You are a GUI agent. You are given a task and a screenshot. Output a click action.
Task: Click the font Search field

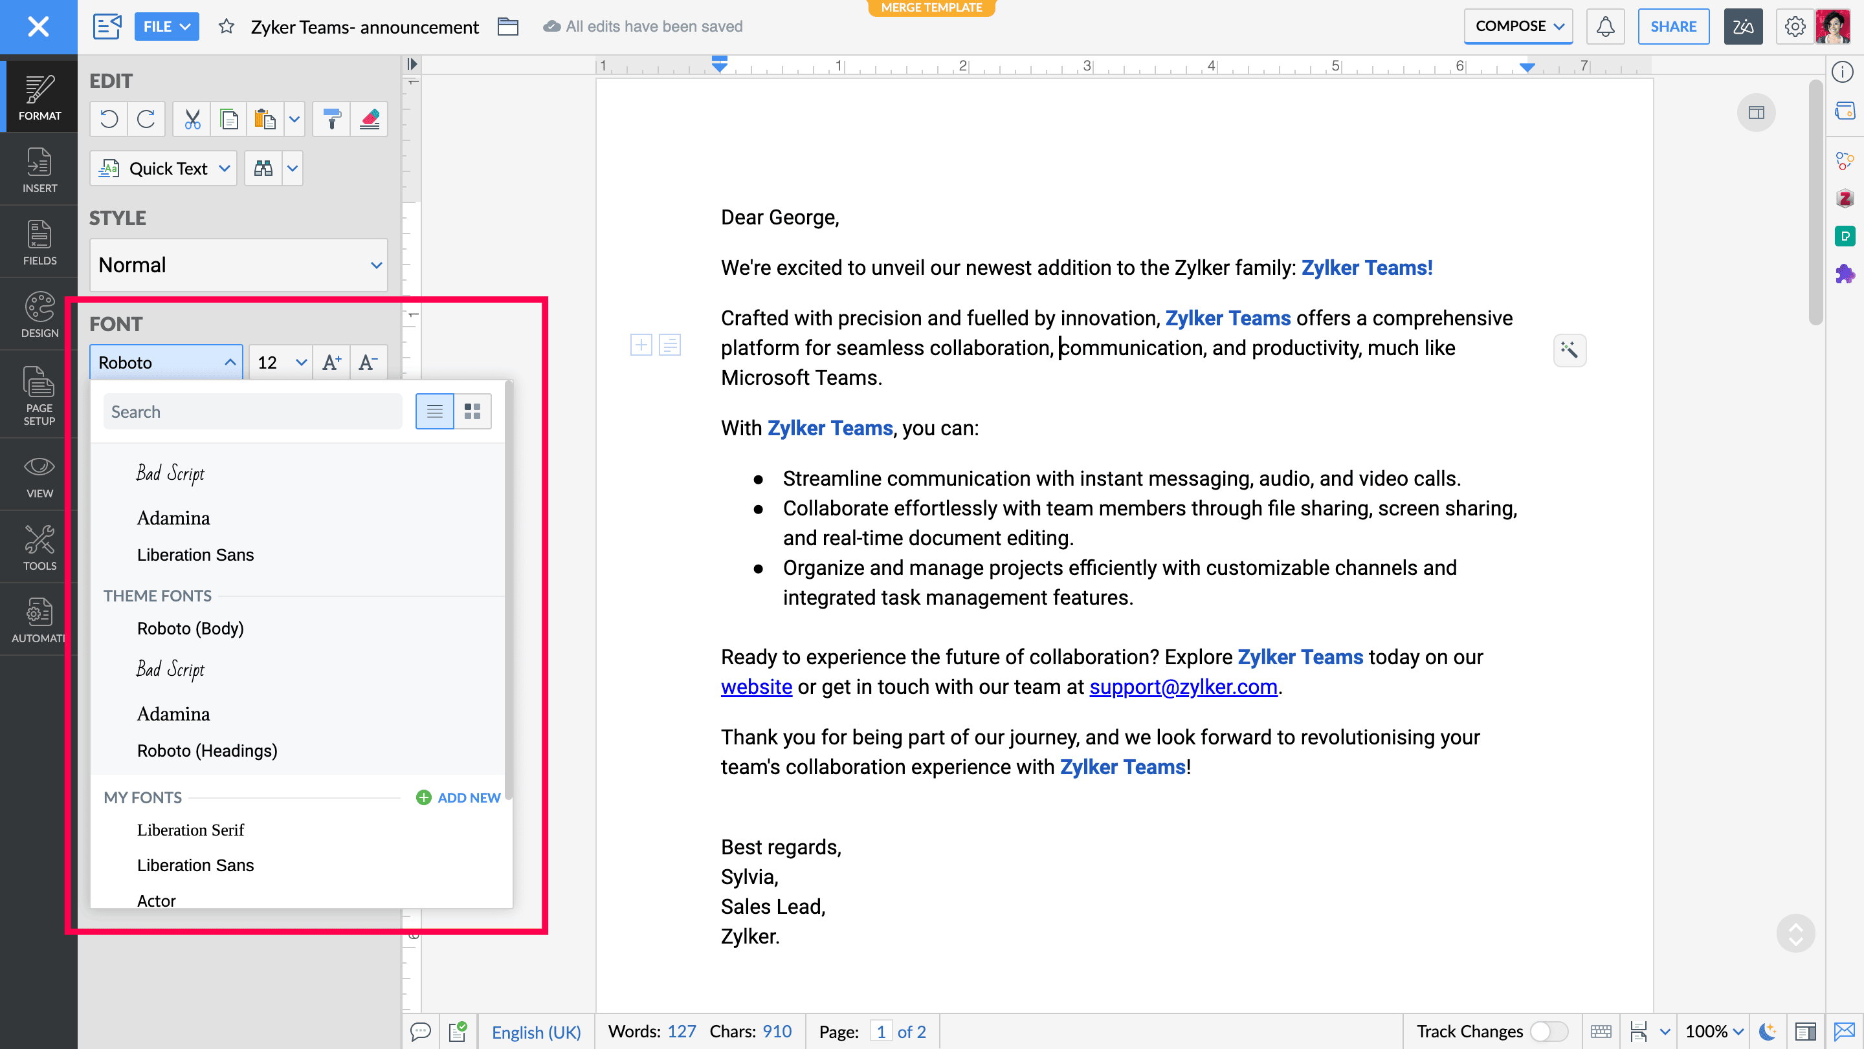point(252,411)
